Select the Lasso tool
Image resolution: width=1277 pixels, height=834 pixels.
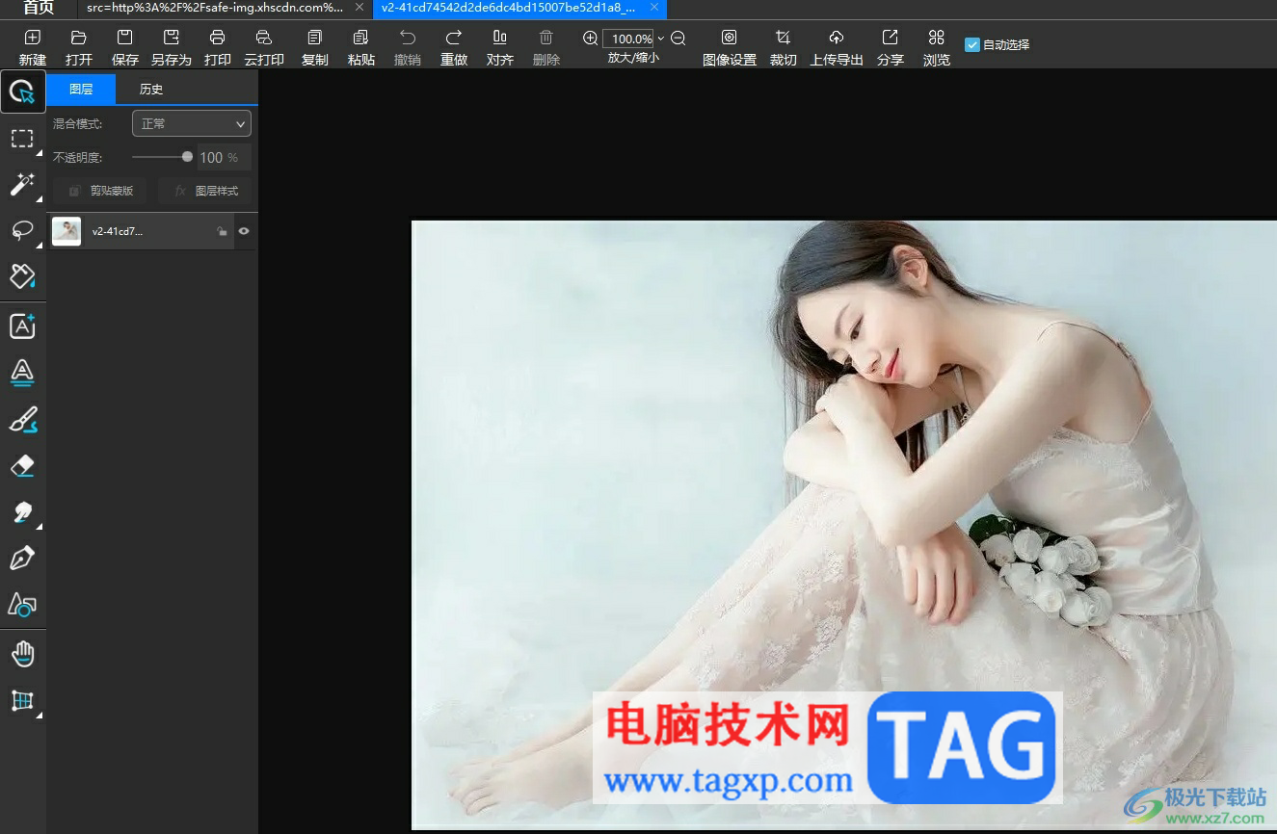click(x=22, y=230)
